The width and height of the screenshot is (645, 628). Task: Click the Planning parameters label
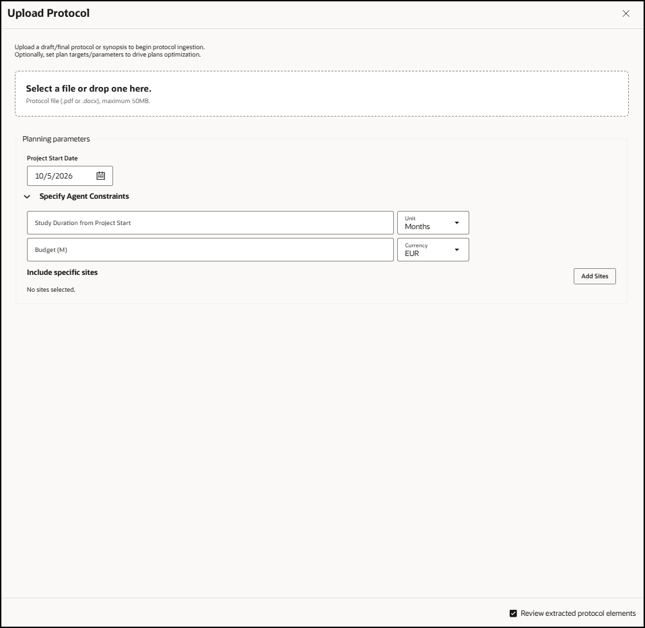[56, 139]
